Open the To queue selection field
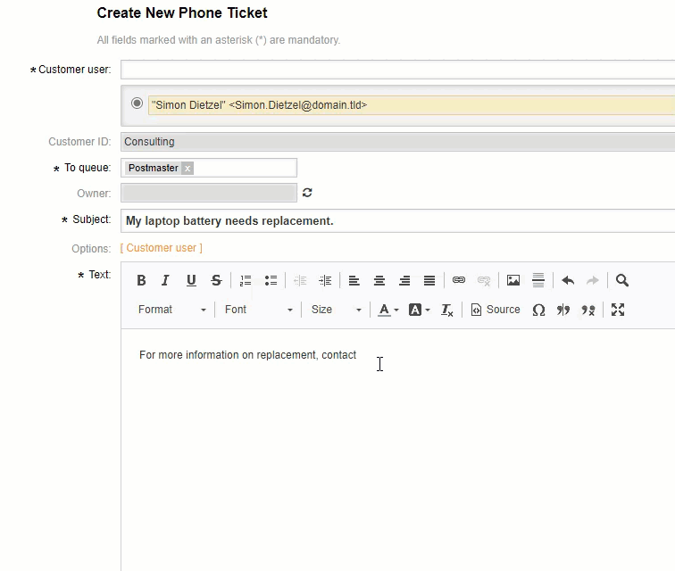This screenshot has height=571, width=675. pyautogui.click(x=209, y=168)
